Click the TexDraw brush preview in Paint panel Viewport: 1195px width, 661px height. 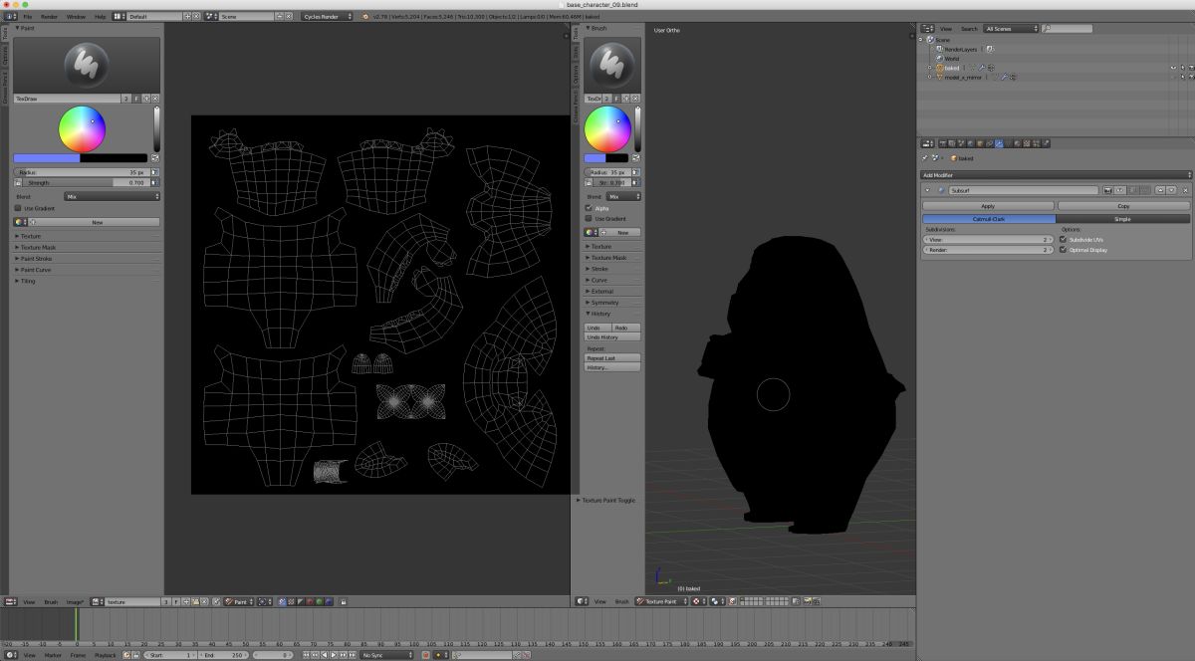click(86, 65)
